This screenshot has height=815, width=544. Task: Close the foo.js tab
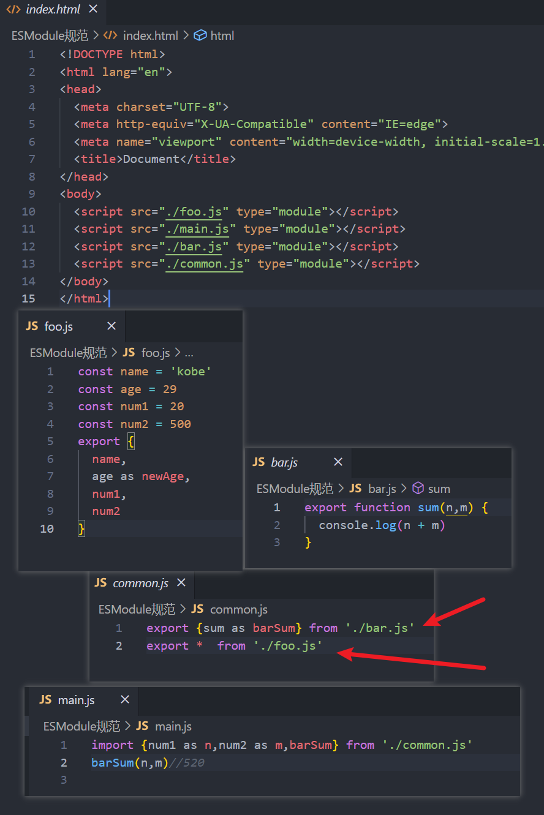(111, 326)
